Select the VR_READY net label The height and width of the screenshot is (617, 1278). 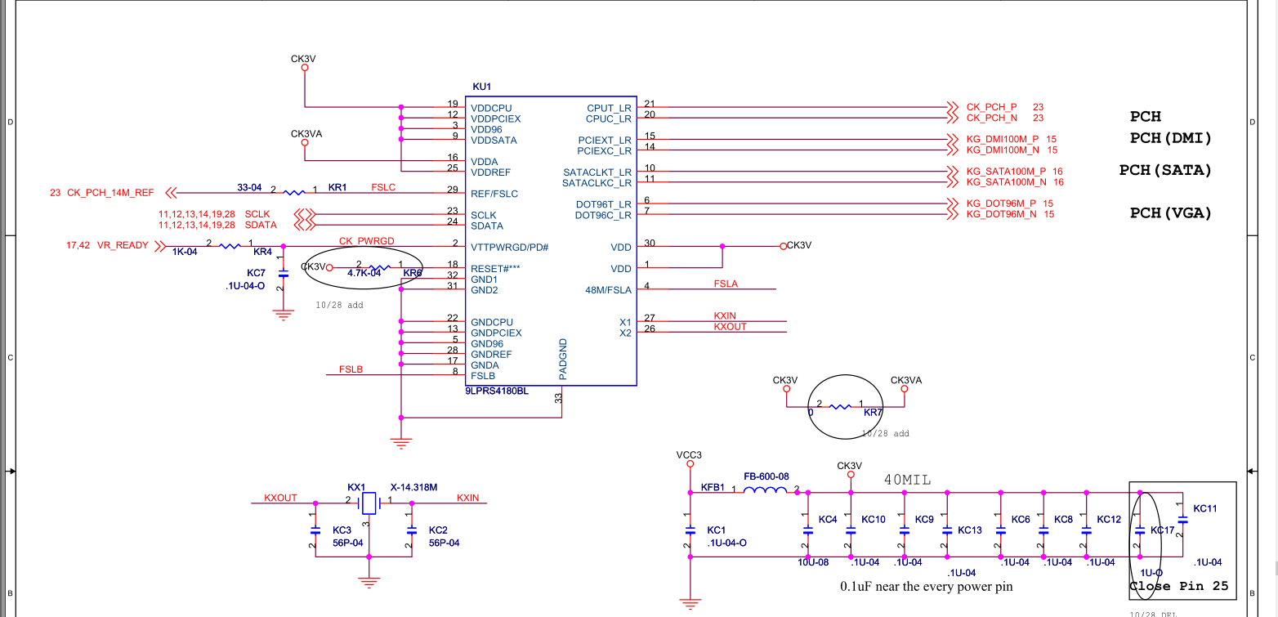123,245
